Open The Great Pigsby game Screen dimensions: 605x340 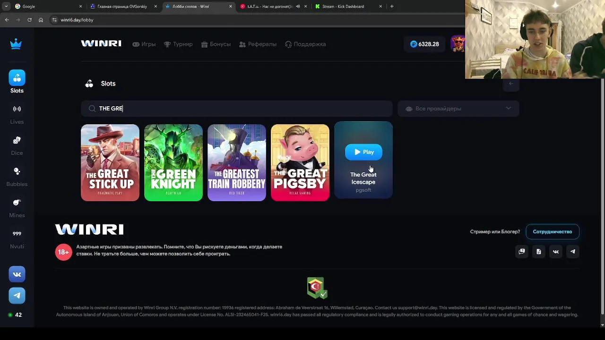pos(300,162)
